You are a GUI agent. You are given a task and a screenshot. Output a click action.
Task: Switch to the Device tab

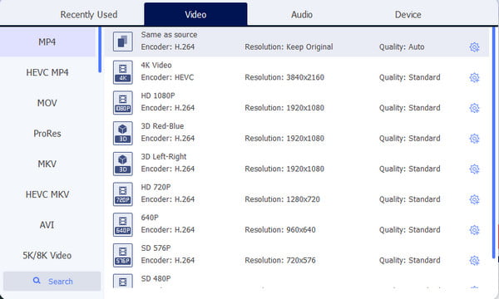[x=408, y=15]
